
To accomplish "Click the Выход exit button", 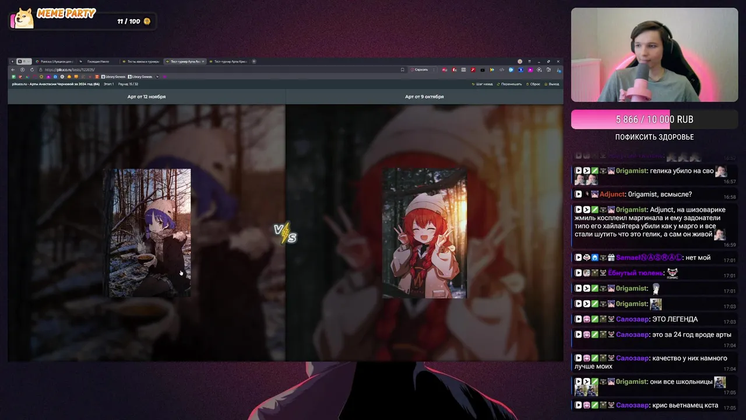I will click(551, 84).
